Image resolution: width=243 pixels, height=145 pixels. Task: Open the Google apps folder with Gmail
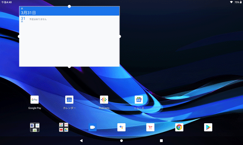(x=64, y=127)
